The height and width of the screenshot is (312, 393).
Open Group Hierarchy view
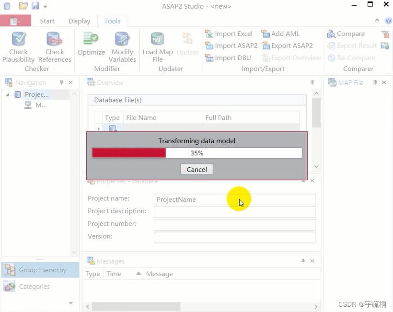pyautogui.click(x=40, y=270)
